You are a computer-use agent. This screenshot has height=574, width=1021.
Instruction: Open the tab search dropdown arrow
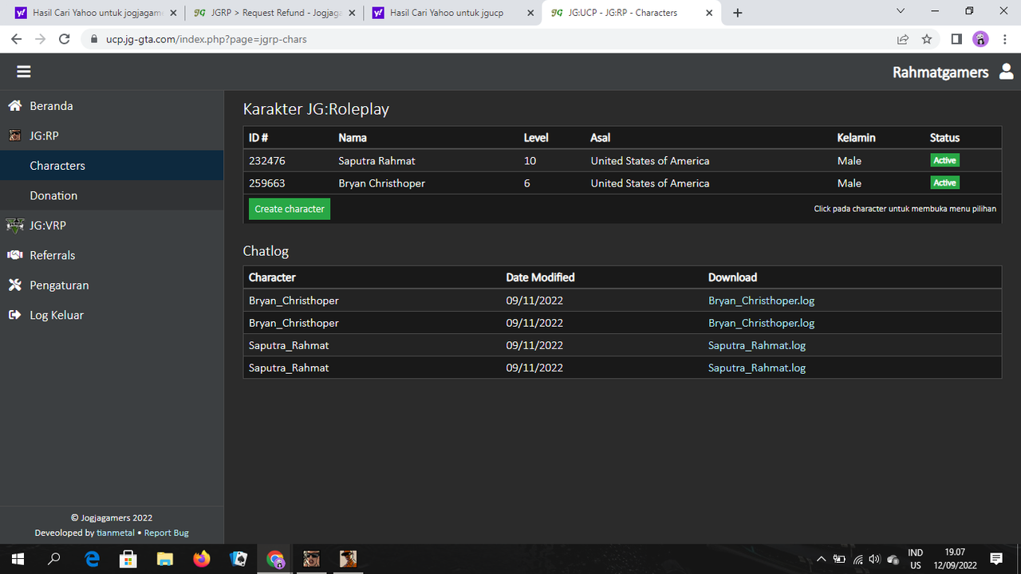tap(901, 11)
